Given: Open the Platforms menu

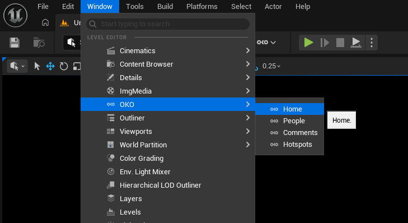Looking at the screenshot, I should [202, 7].
